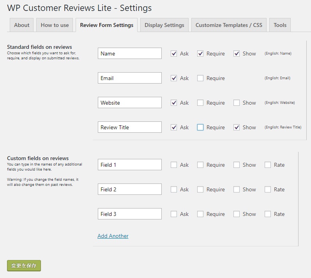
Task: Focus the Website text input
Action: pos(130,103)
